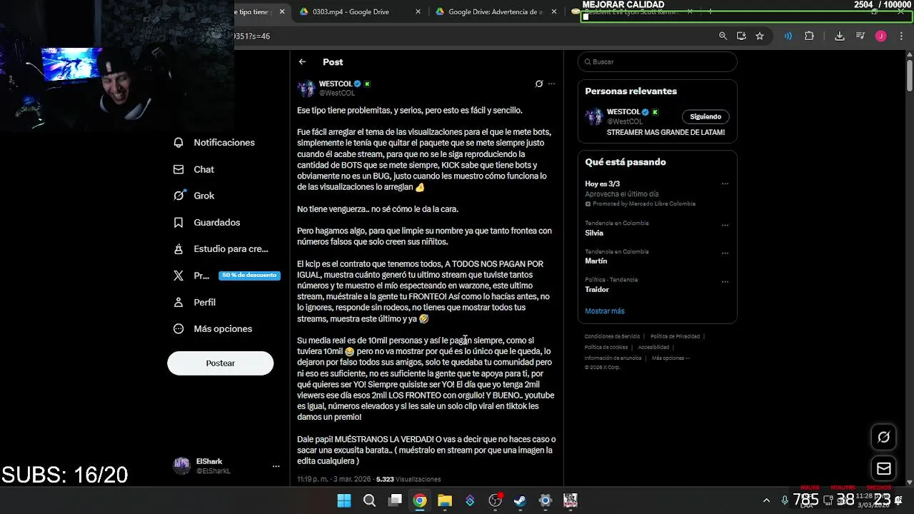914x514 pixels.
Task: Click the Postear button
Action: pyautogui.click(x=220, y=363)
